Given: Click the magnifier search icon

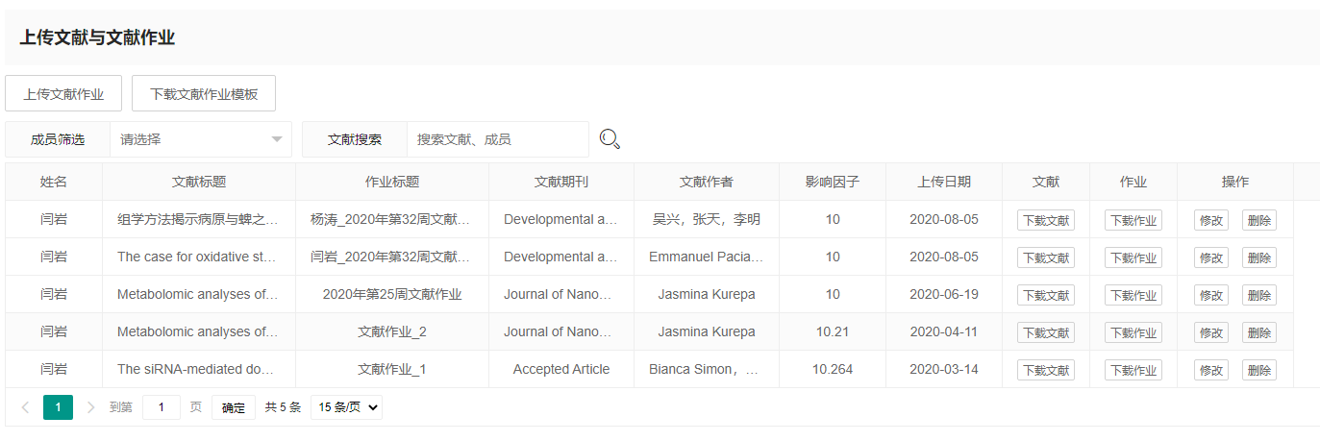Looking at the screenshot, I should pos(610,139).
